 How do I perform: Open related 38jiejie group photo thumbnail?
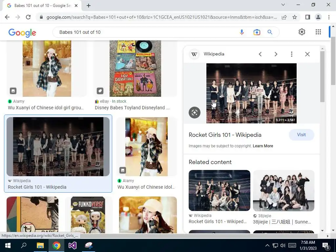click(283, 191)
